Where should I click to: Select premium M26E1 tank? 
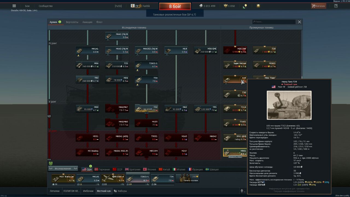click(x=265, y=65)
